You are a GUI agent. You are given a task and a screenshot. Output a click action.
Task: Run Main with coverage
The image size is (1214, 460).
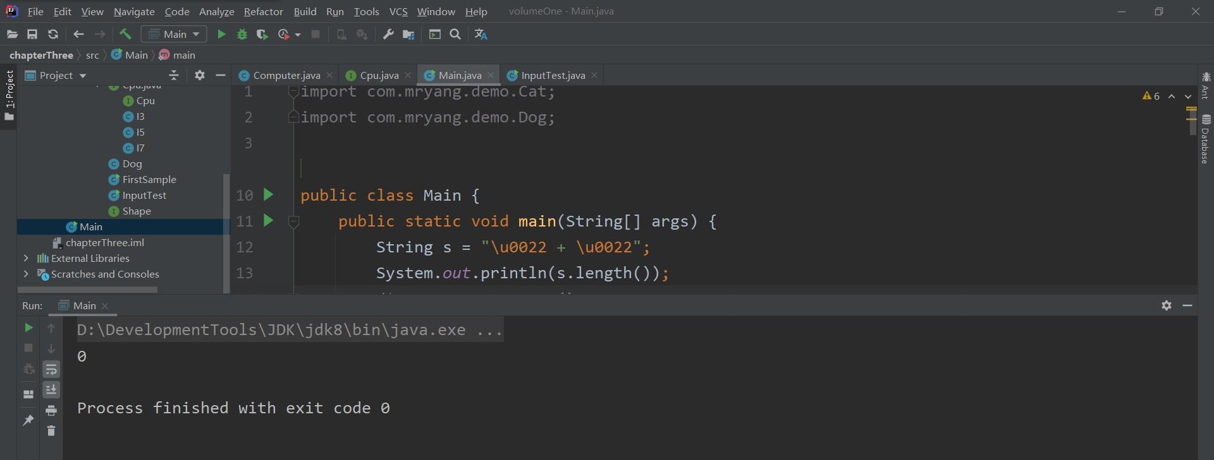point(262,34)
